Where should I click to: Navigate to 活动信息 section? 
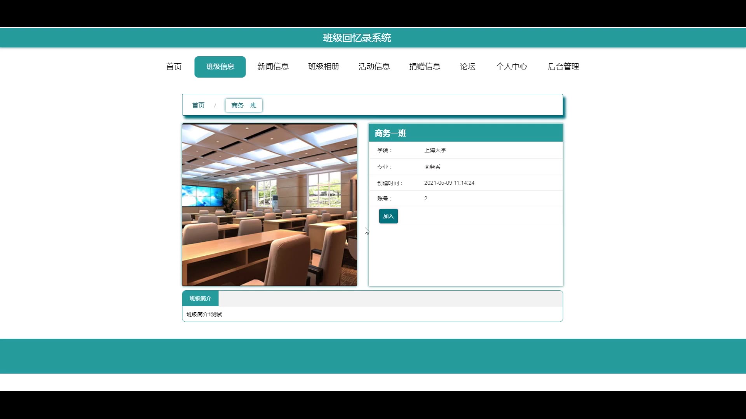[x=374, y=66]
